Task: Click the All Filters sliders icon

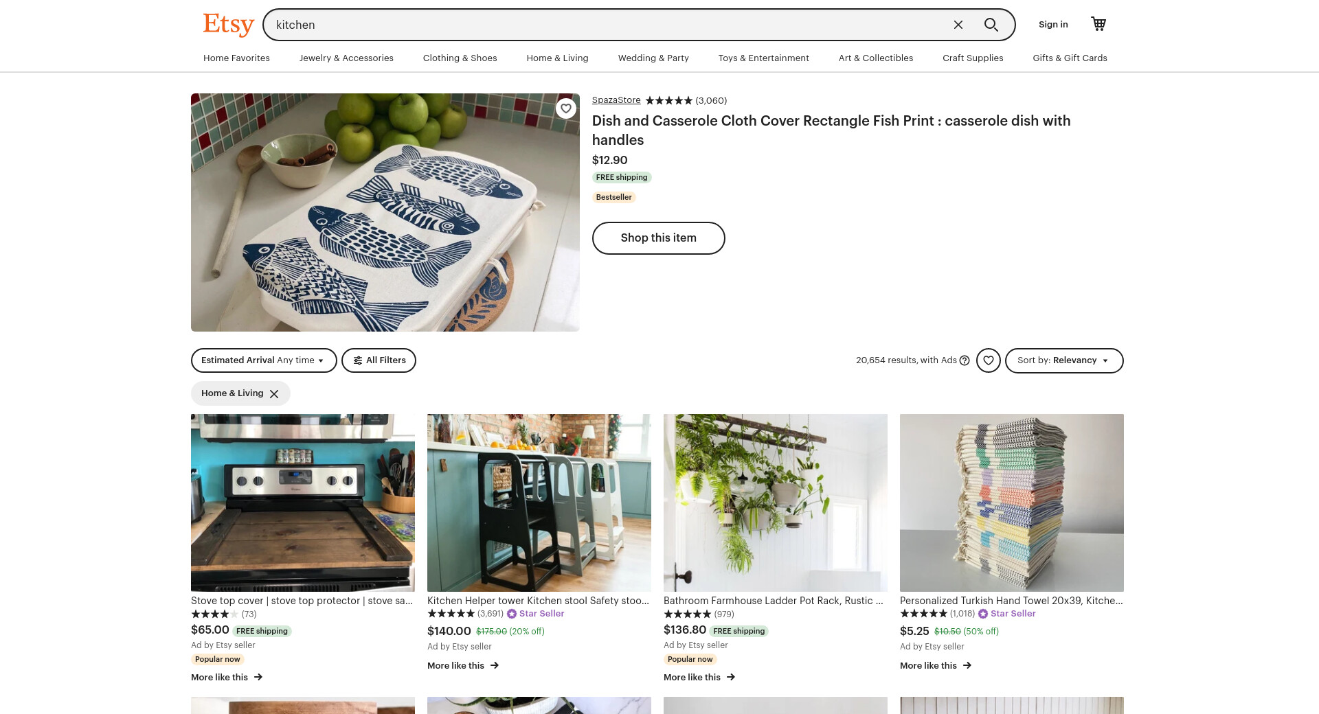Action: click(x=358, y=360)
